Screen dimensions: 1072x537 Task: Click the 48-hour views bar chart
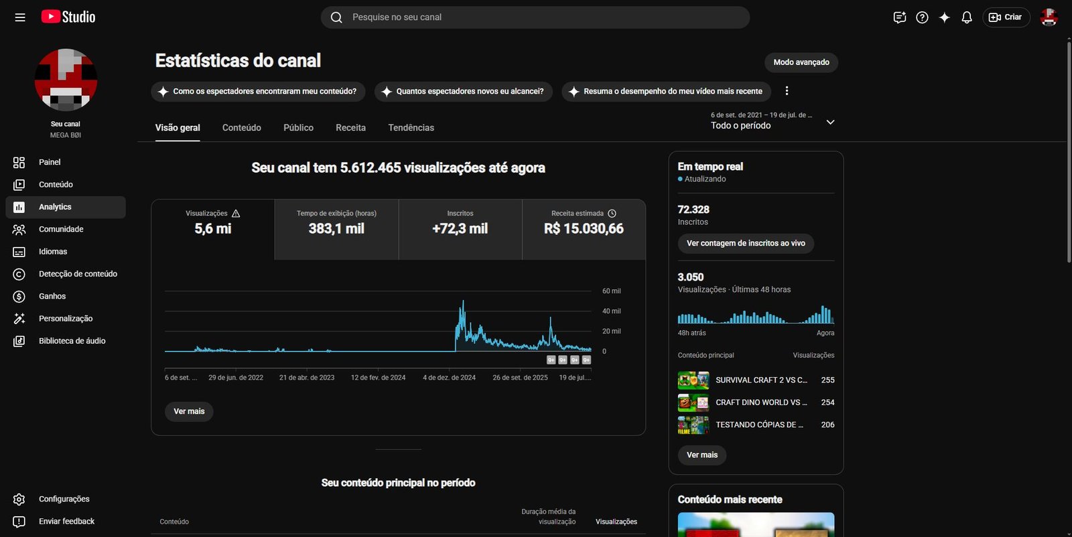756,315
